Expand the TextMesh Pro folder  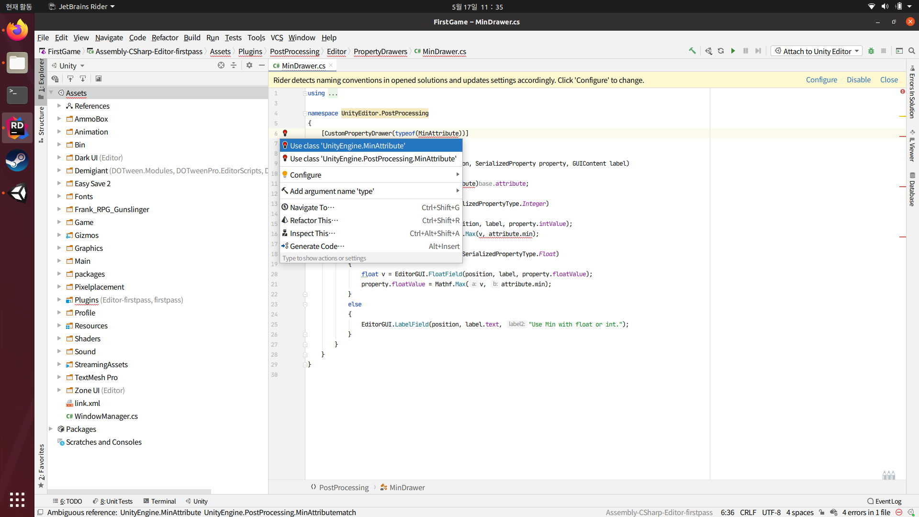coord(59,377)
